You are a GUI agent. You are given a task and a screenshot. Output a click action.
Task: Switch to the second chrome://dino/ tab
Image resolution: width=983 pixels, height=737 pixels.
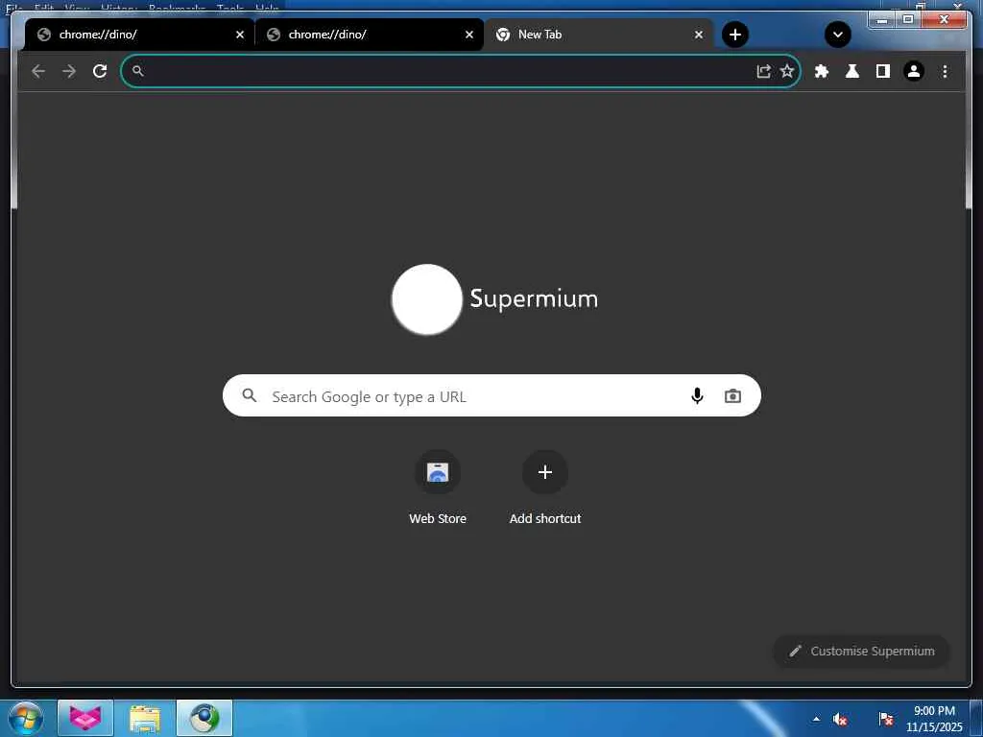click(370, 35)
